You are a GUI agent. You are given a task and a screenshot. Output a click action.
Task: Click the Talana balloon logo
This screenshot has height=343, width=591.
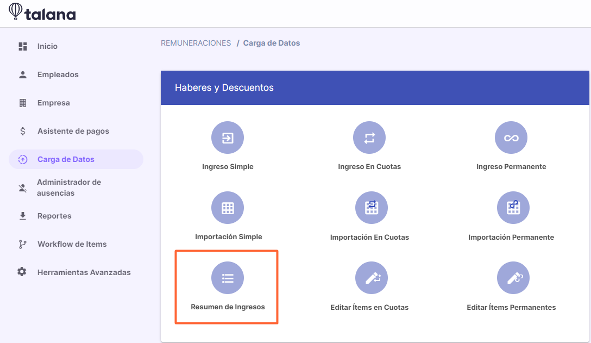(x=15, y=11)
